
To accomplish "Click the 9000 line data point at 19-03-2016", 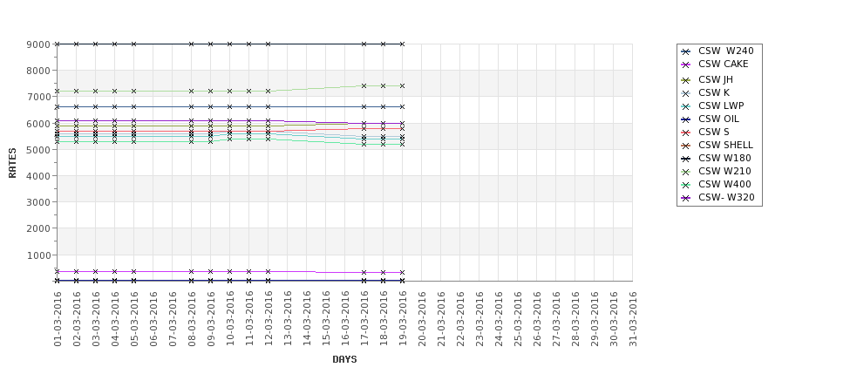I will [x=402, y=44].
